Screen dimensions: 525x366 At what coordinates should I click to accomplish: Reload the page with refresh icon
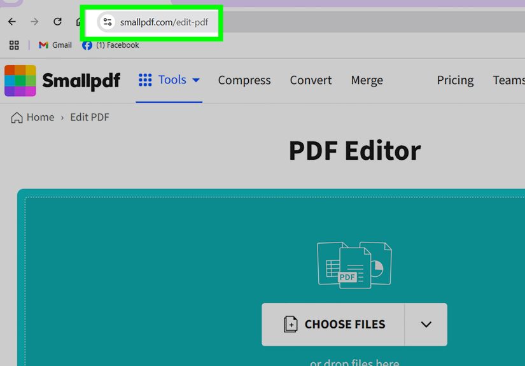(57, 22)
